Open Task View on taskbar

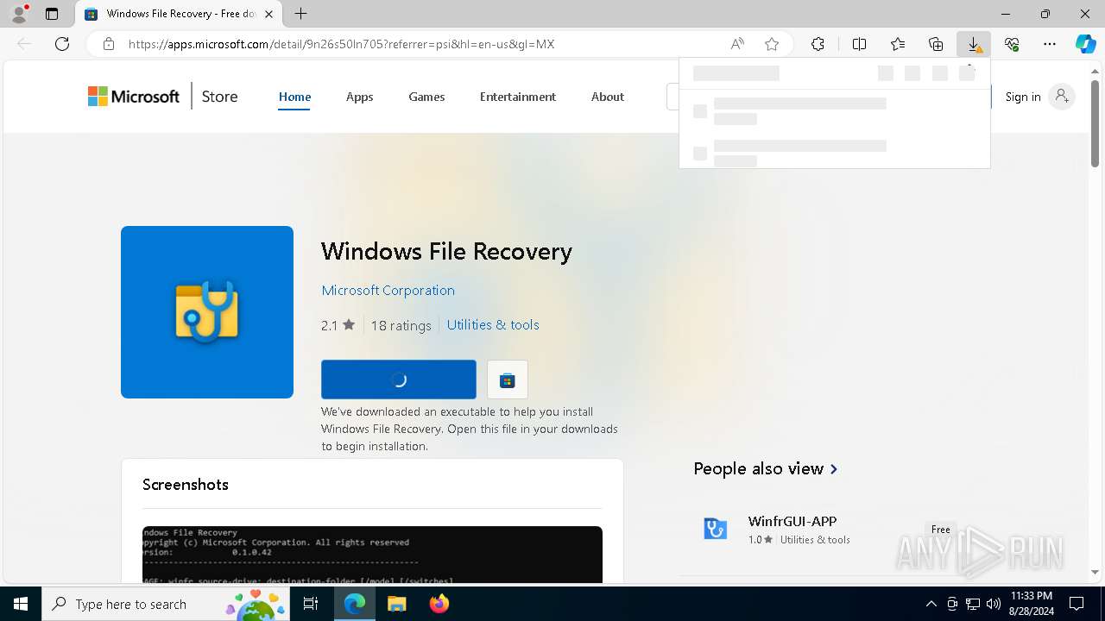pos(312,604)
